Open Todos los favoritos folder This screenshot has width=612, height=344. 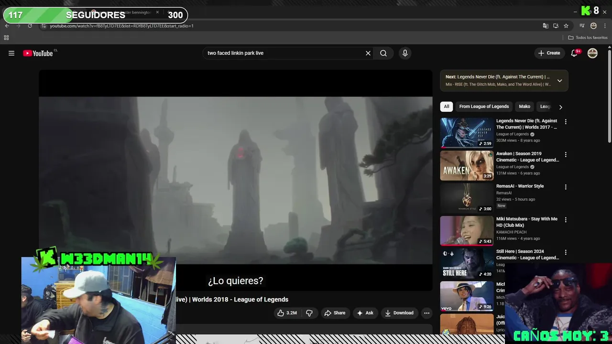tap(588, 38)
